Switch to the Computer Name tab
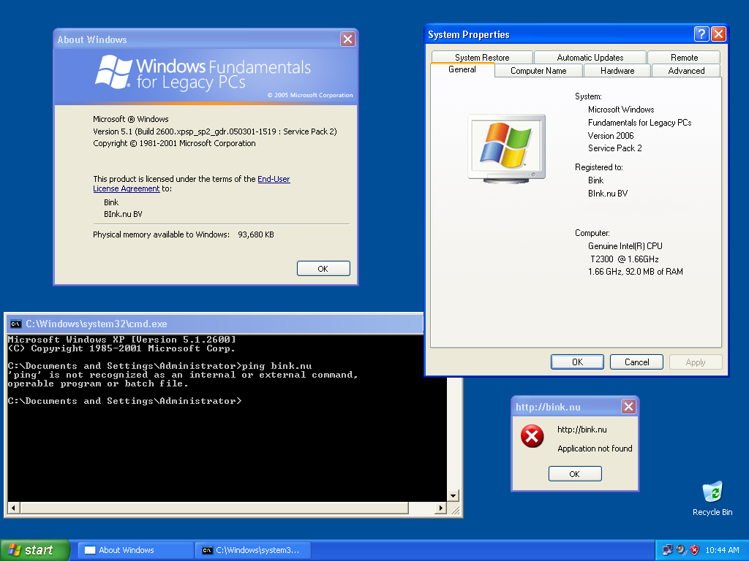This screenshot has width=749, height=561. [x=538, y=71]
